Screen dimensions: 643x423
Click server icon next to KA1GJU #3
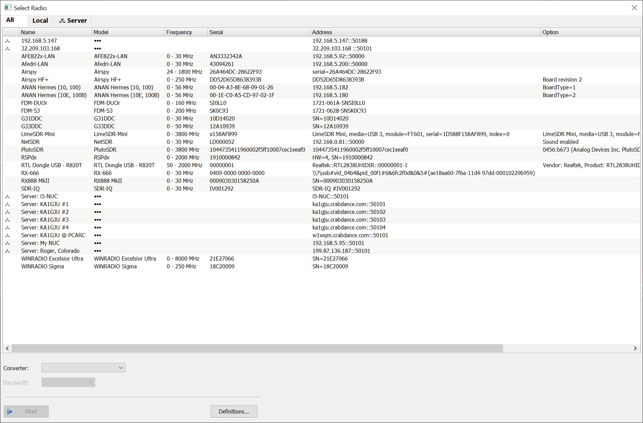(x=7, y=220)
